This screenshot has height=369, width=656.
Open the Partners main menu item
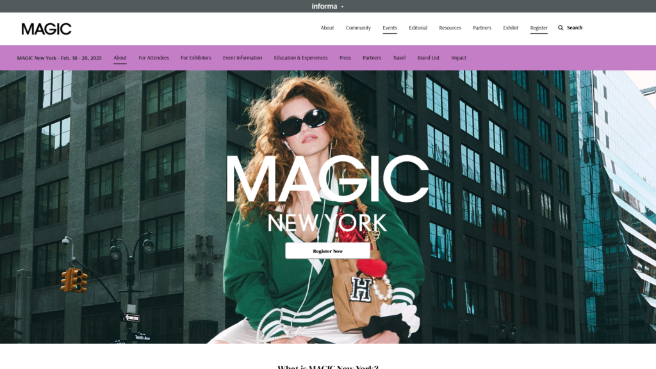click(482, 28)
